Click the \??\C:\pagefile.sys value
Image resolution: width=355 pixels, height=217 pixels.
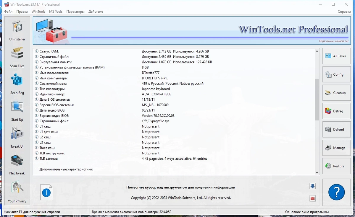tap(156, 121)
